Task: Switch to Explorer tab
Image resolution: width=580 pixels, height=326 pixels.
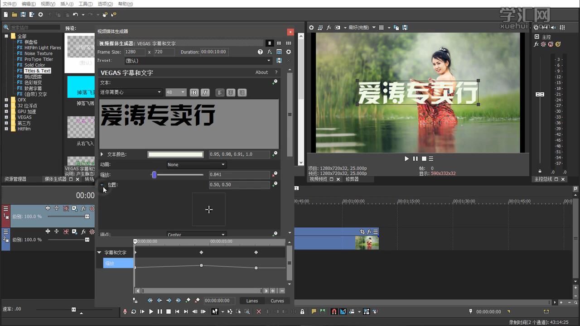Action: (x=15, y=179)
